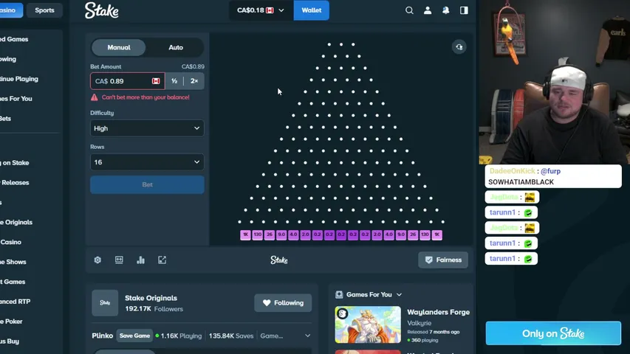This screenshot has width=630, height=354.
Task: Click the 1K multiplier bucket on right
Action: point(437,235)
